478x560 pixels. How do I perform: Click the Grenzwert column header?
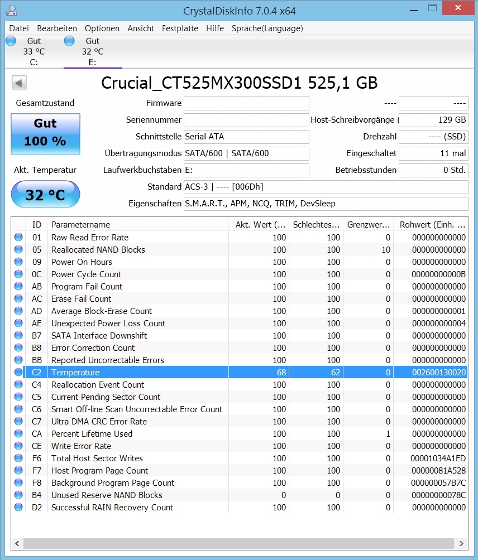pyautogui.click(x=369, y=224)
